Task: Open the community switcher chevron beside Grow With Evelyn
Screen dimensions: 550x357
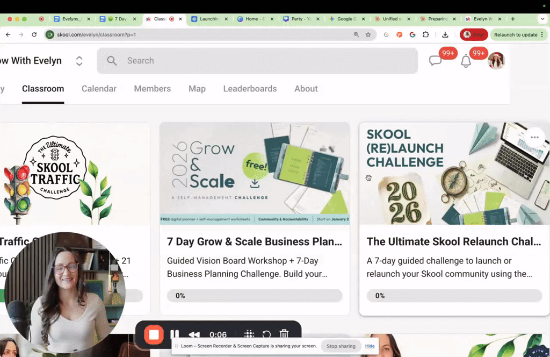Action: (x=79, y=61)
